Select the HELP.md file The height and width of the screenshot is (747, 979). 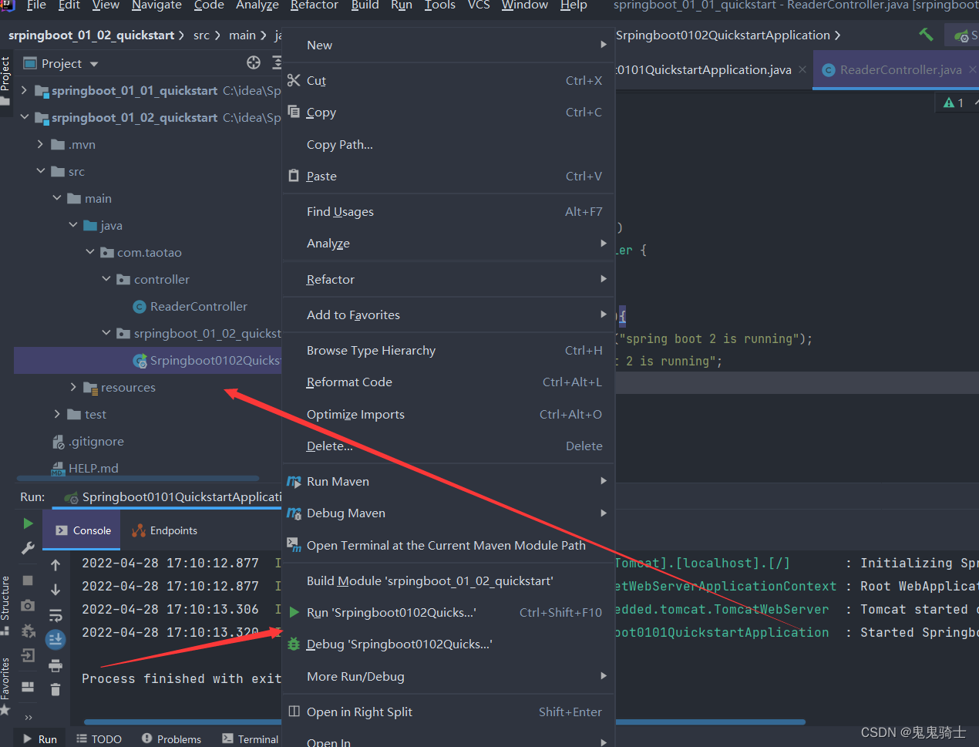click(x=93, y=468)
